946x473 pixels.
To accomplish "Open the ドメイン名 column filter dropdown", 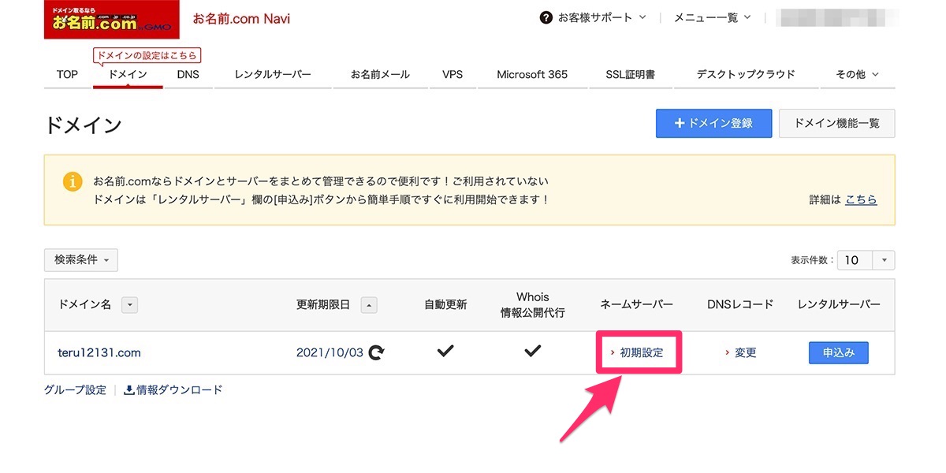I will 130,304.
